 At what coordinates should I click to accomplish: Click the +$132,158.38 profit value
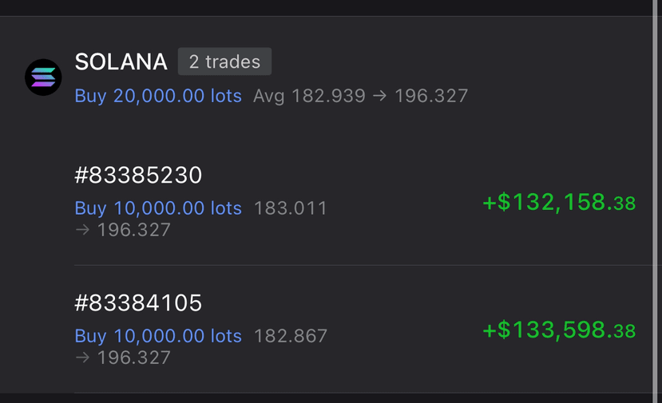(559, 202)
